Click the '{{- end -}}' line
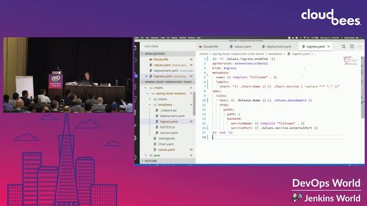 [x=222, y=132]
